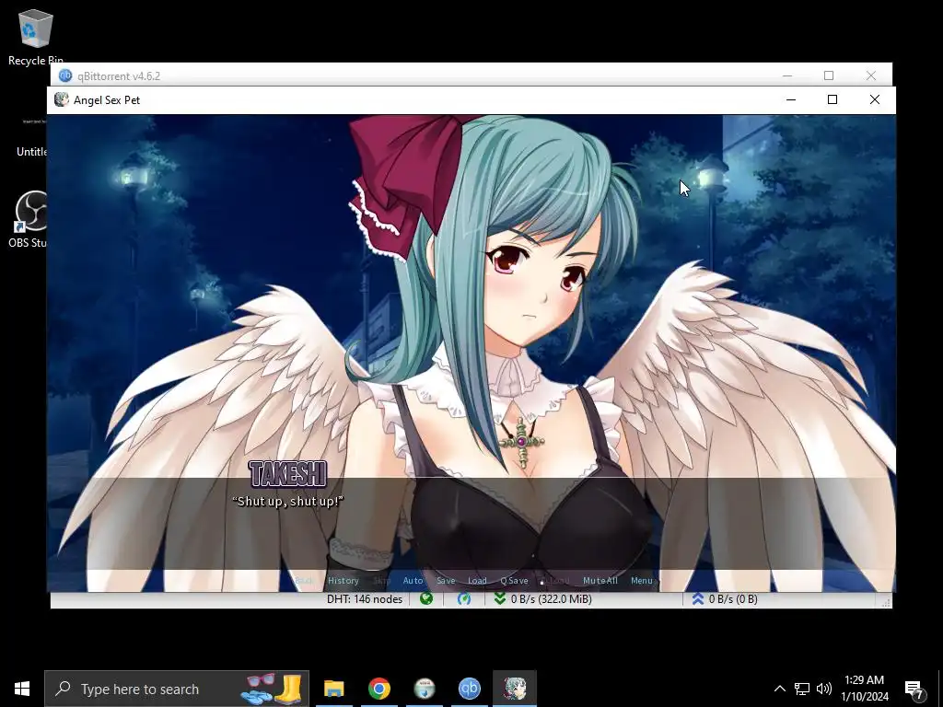Open Google Chrome from the taskbar
Screen dimensions: 943x707
[378, 689]
